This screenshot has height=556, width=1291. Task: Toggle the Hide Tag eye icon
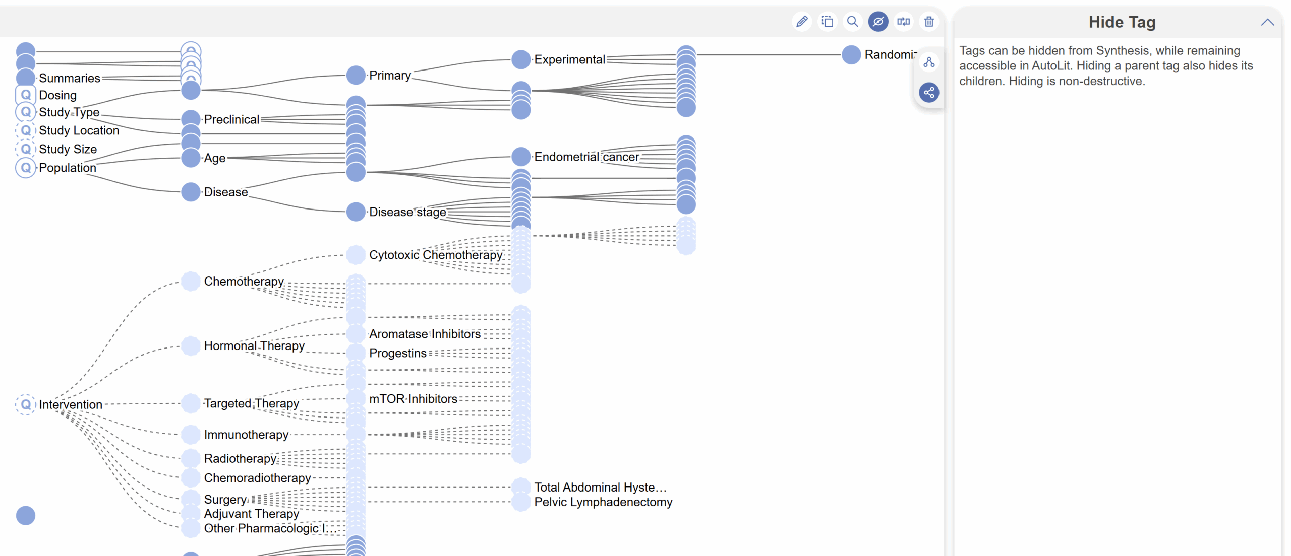pos(878,22)
